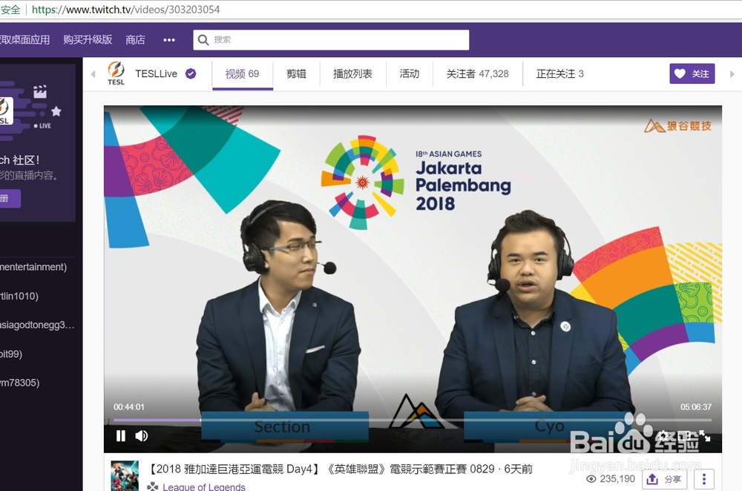742x491 pixels.
Task: Switch to the 剪辑 tab
Action: (296, 73)
